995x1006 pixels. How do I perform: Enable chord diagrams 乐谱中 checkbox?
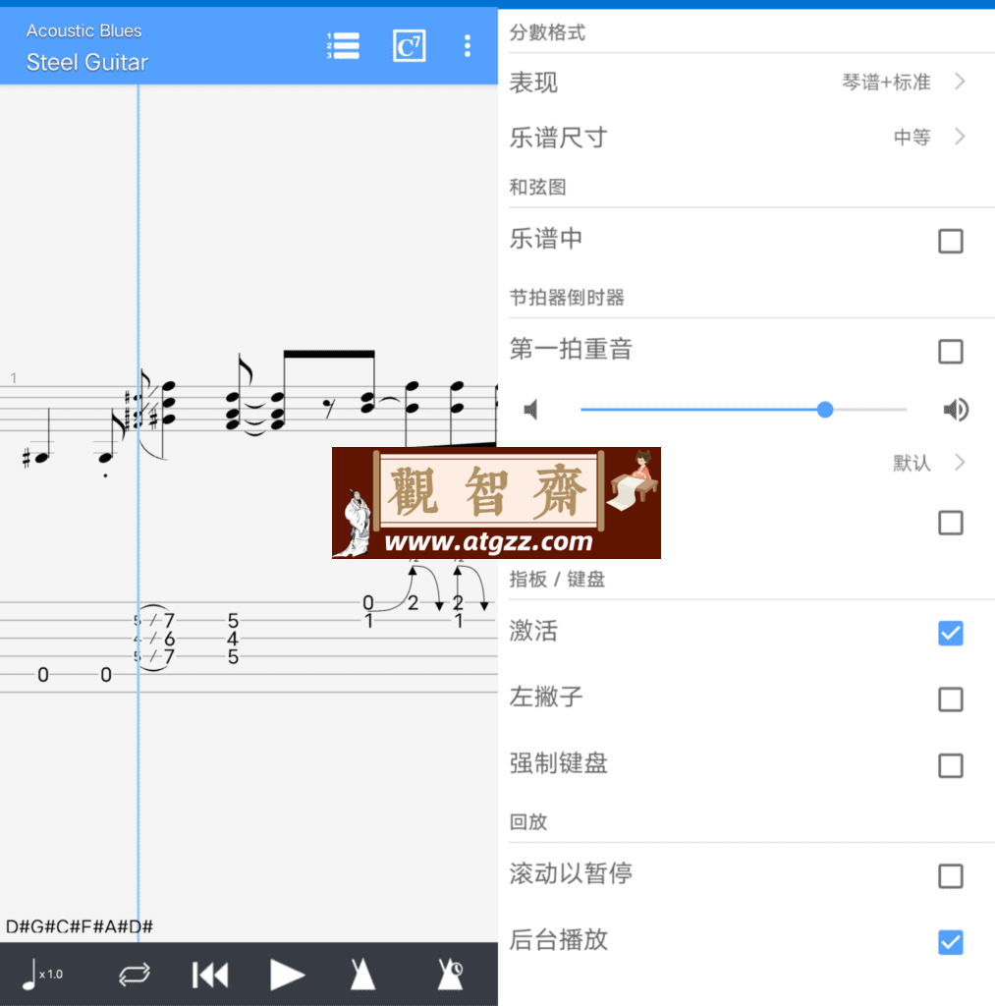[x=950, y=242]
